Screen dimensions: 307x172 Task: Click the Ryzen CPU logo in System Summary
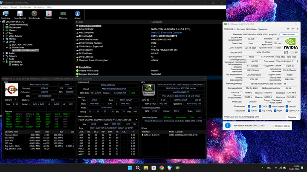[12, 90]
